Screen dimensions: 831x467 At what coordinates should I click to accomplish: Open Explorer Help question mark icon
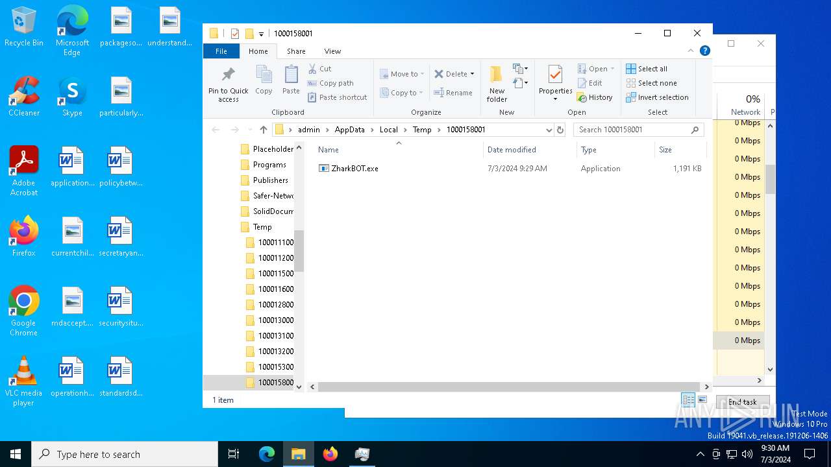click(x=705, y=51)
